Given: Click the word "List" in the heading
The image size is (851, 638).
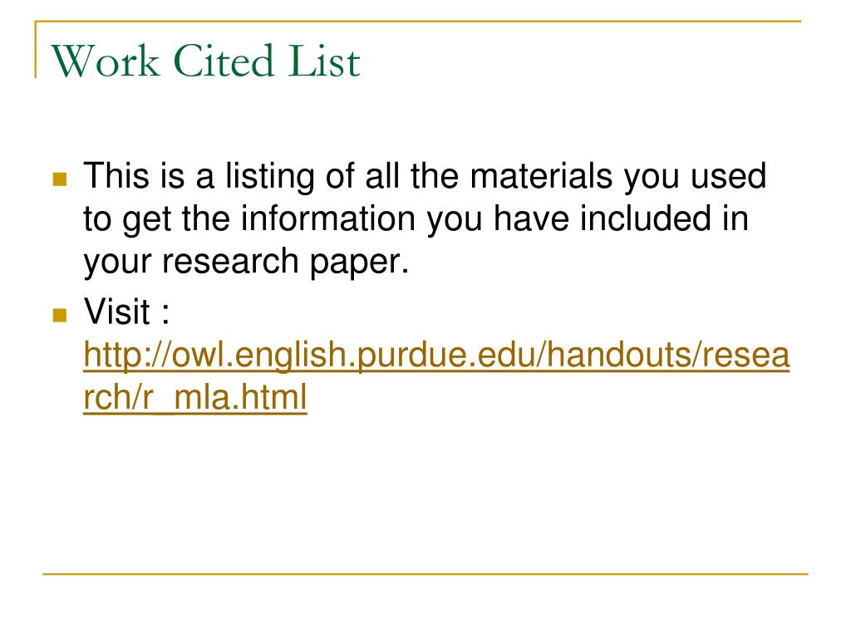Looking at the screenshot, I should 325,61.
